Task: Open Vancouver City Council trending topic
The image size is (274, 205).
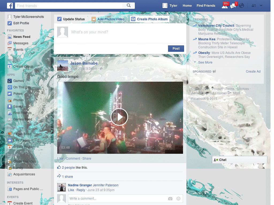Action: (216, 25)
